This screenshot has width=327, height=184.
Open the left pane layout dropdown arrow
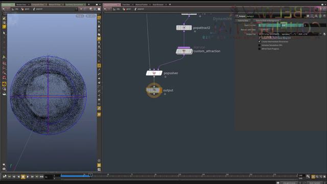point(100,5)
